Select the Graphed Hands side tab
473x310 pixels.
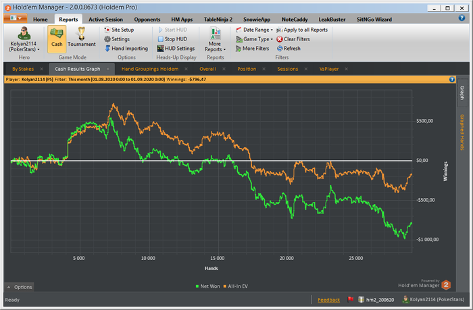462,132
